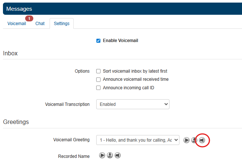The height and width of the screenshot is (166, 242).
Task: Enable sort voicemail inbox by latest first
Action: 98,71
